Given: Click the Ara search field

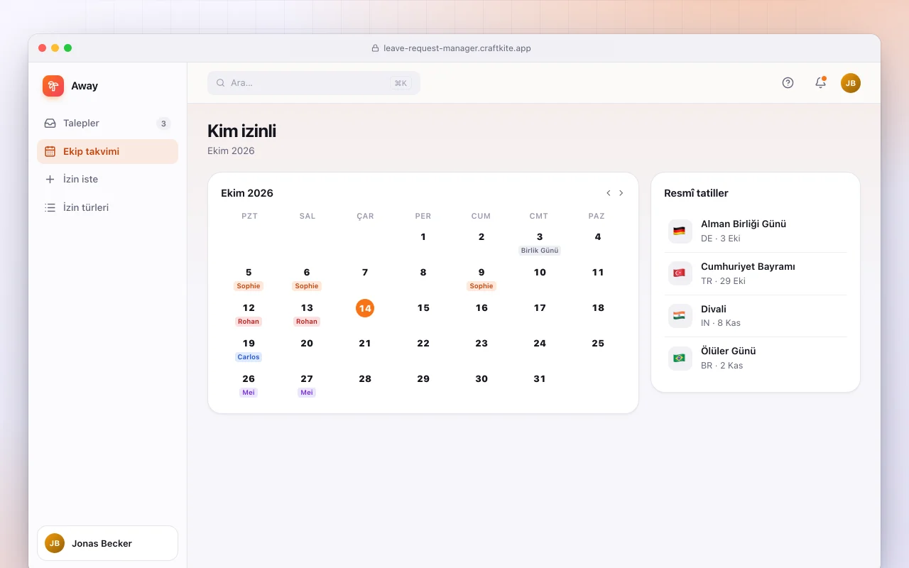Looking at the screenshot, I should point(314,83).
